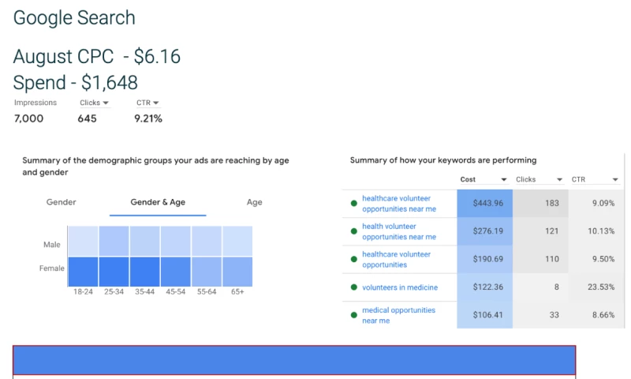Switch to the Age tab
Viewport: 631px width, 379px height.
point(254,202)
